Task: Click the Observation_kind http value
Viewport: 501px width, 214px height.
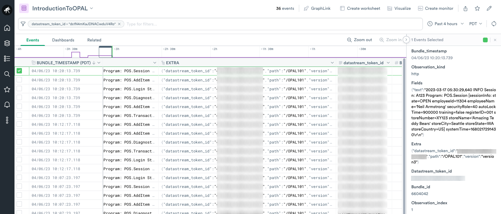Action: pyautogui.click(x=415, y=74)
